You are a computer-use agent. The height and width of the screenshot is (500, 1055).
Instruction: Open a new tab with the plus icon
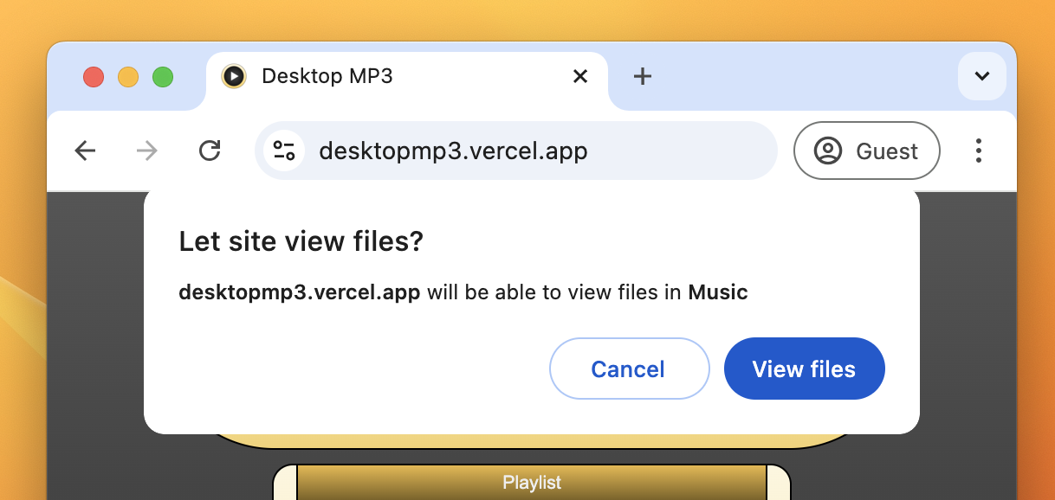[643, 76]
